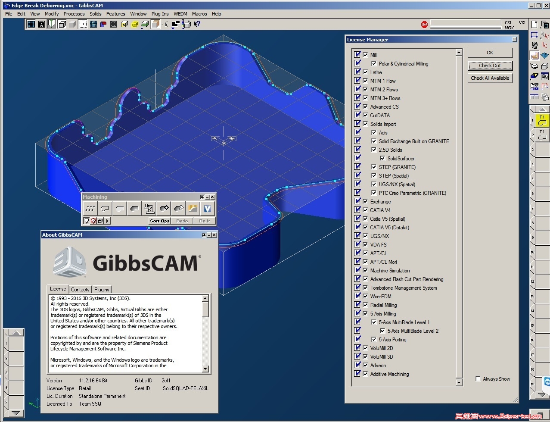Switch to the Plugins tab in About GibbsCAM
The height and width of the screenshot is (422, 550).
tap(102, 290)
